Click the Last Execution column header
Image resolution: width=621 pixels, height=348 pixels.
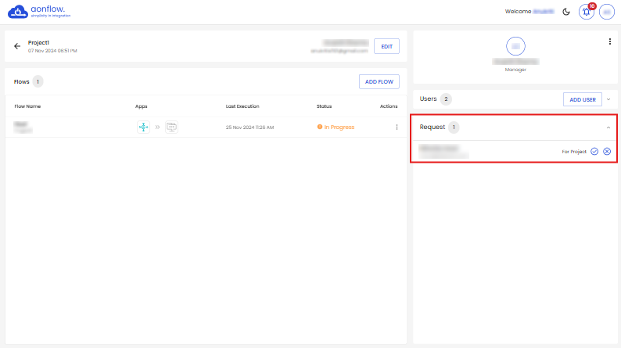(x=242, y=106)
